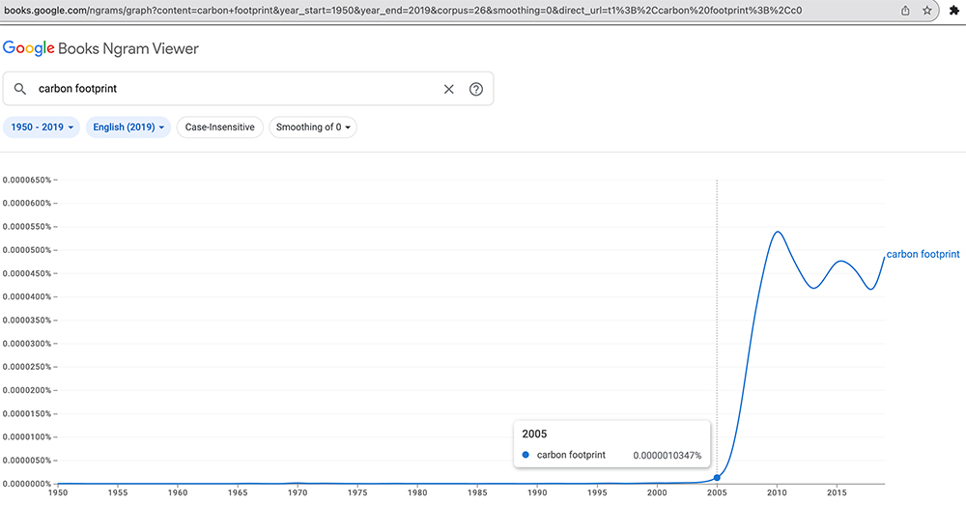Toggle the Case-Insensitive option
Screen dimensions: 966x505
(220, 126)
